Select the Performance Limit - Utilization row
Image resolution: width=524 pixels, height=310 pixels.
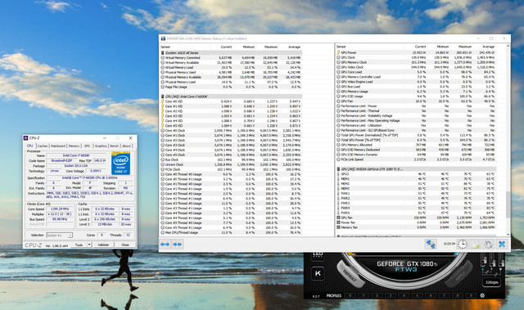coord(416,125)
